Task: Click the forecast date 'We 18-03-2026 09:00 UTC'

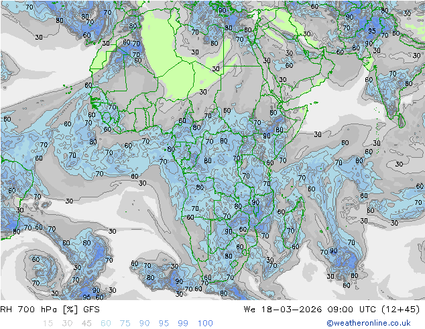Action: 310,310
